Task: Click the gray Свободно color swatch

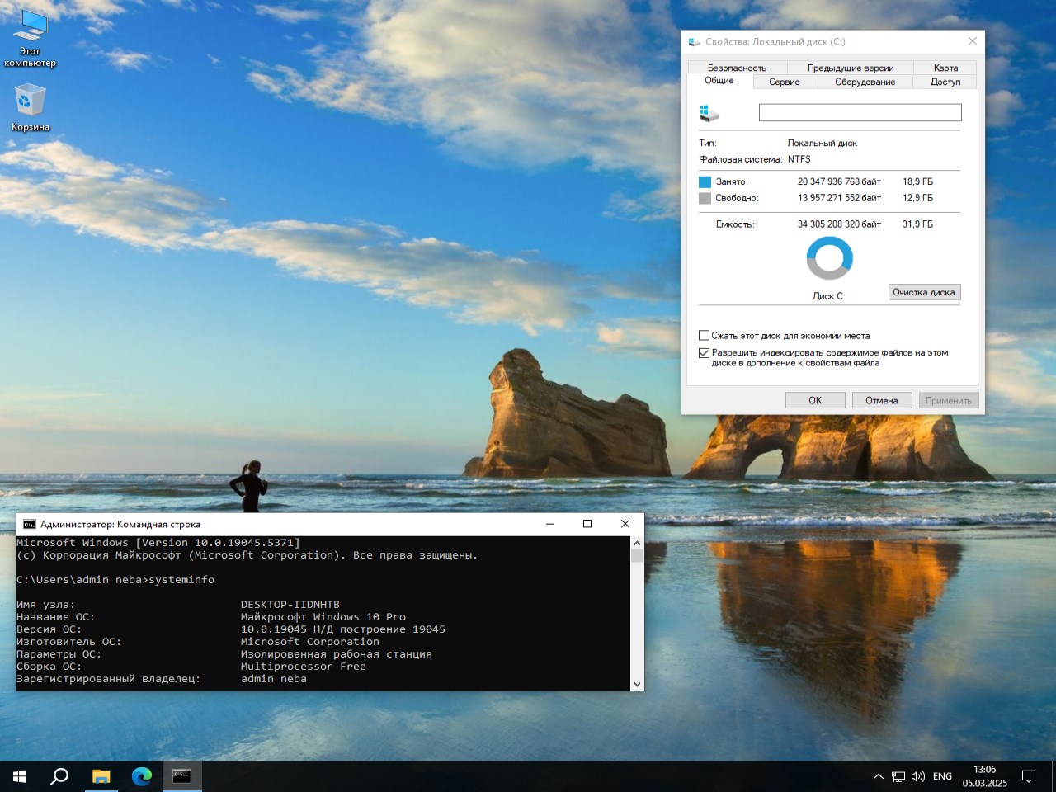Action: (x=705, y=198)
